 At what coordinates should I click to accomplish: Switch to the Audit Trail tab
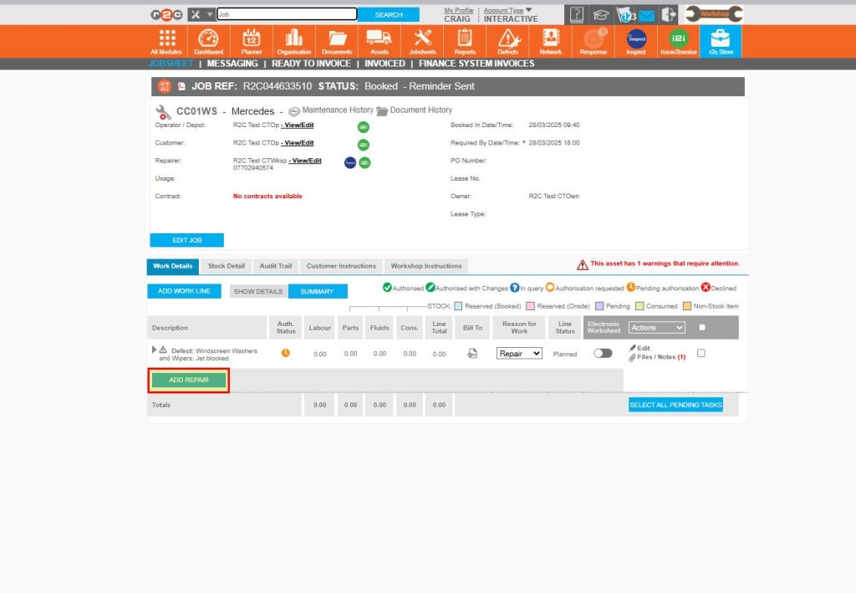[x=275, y=266]
